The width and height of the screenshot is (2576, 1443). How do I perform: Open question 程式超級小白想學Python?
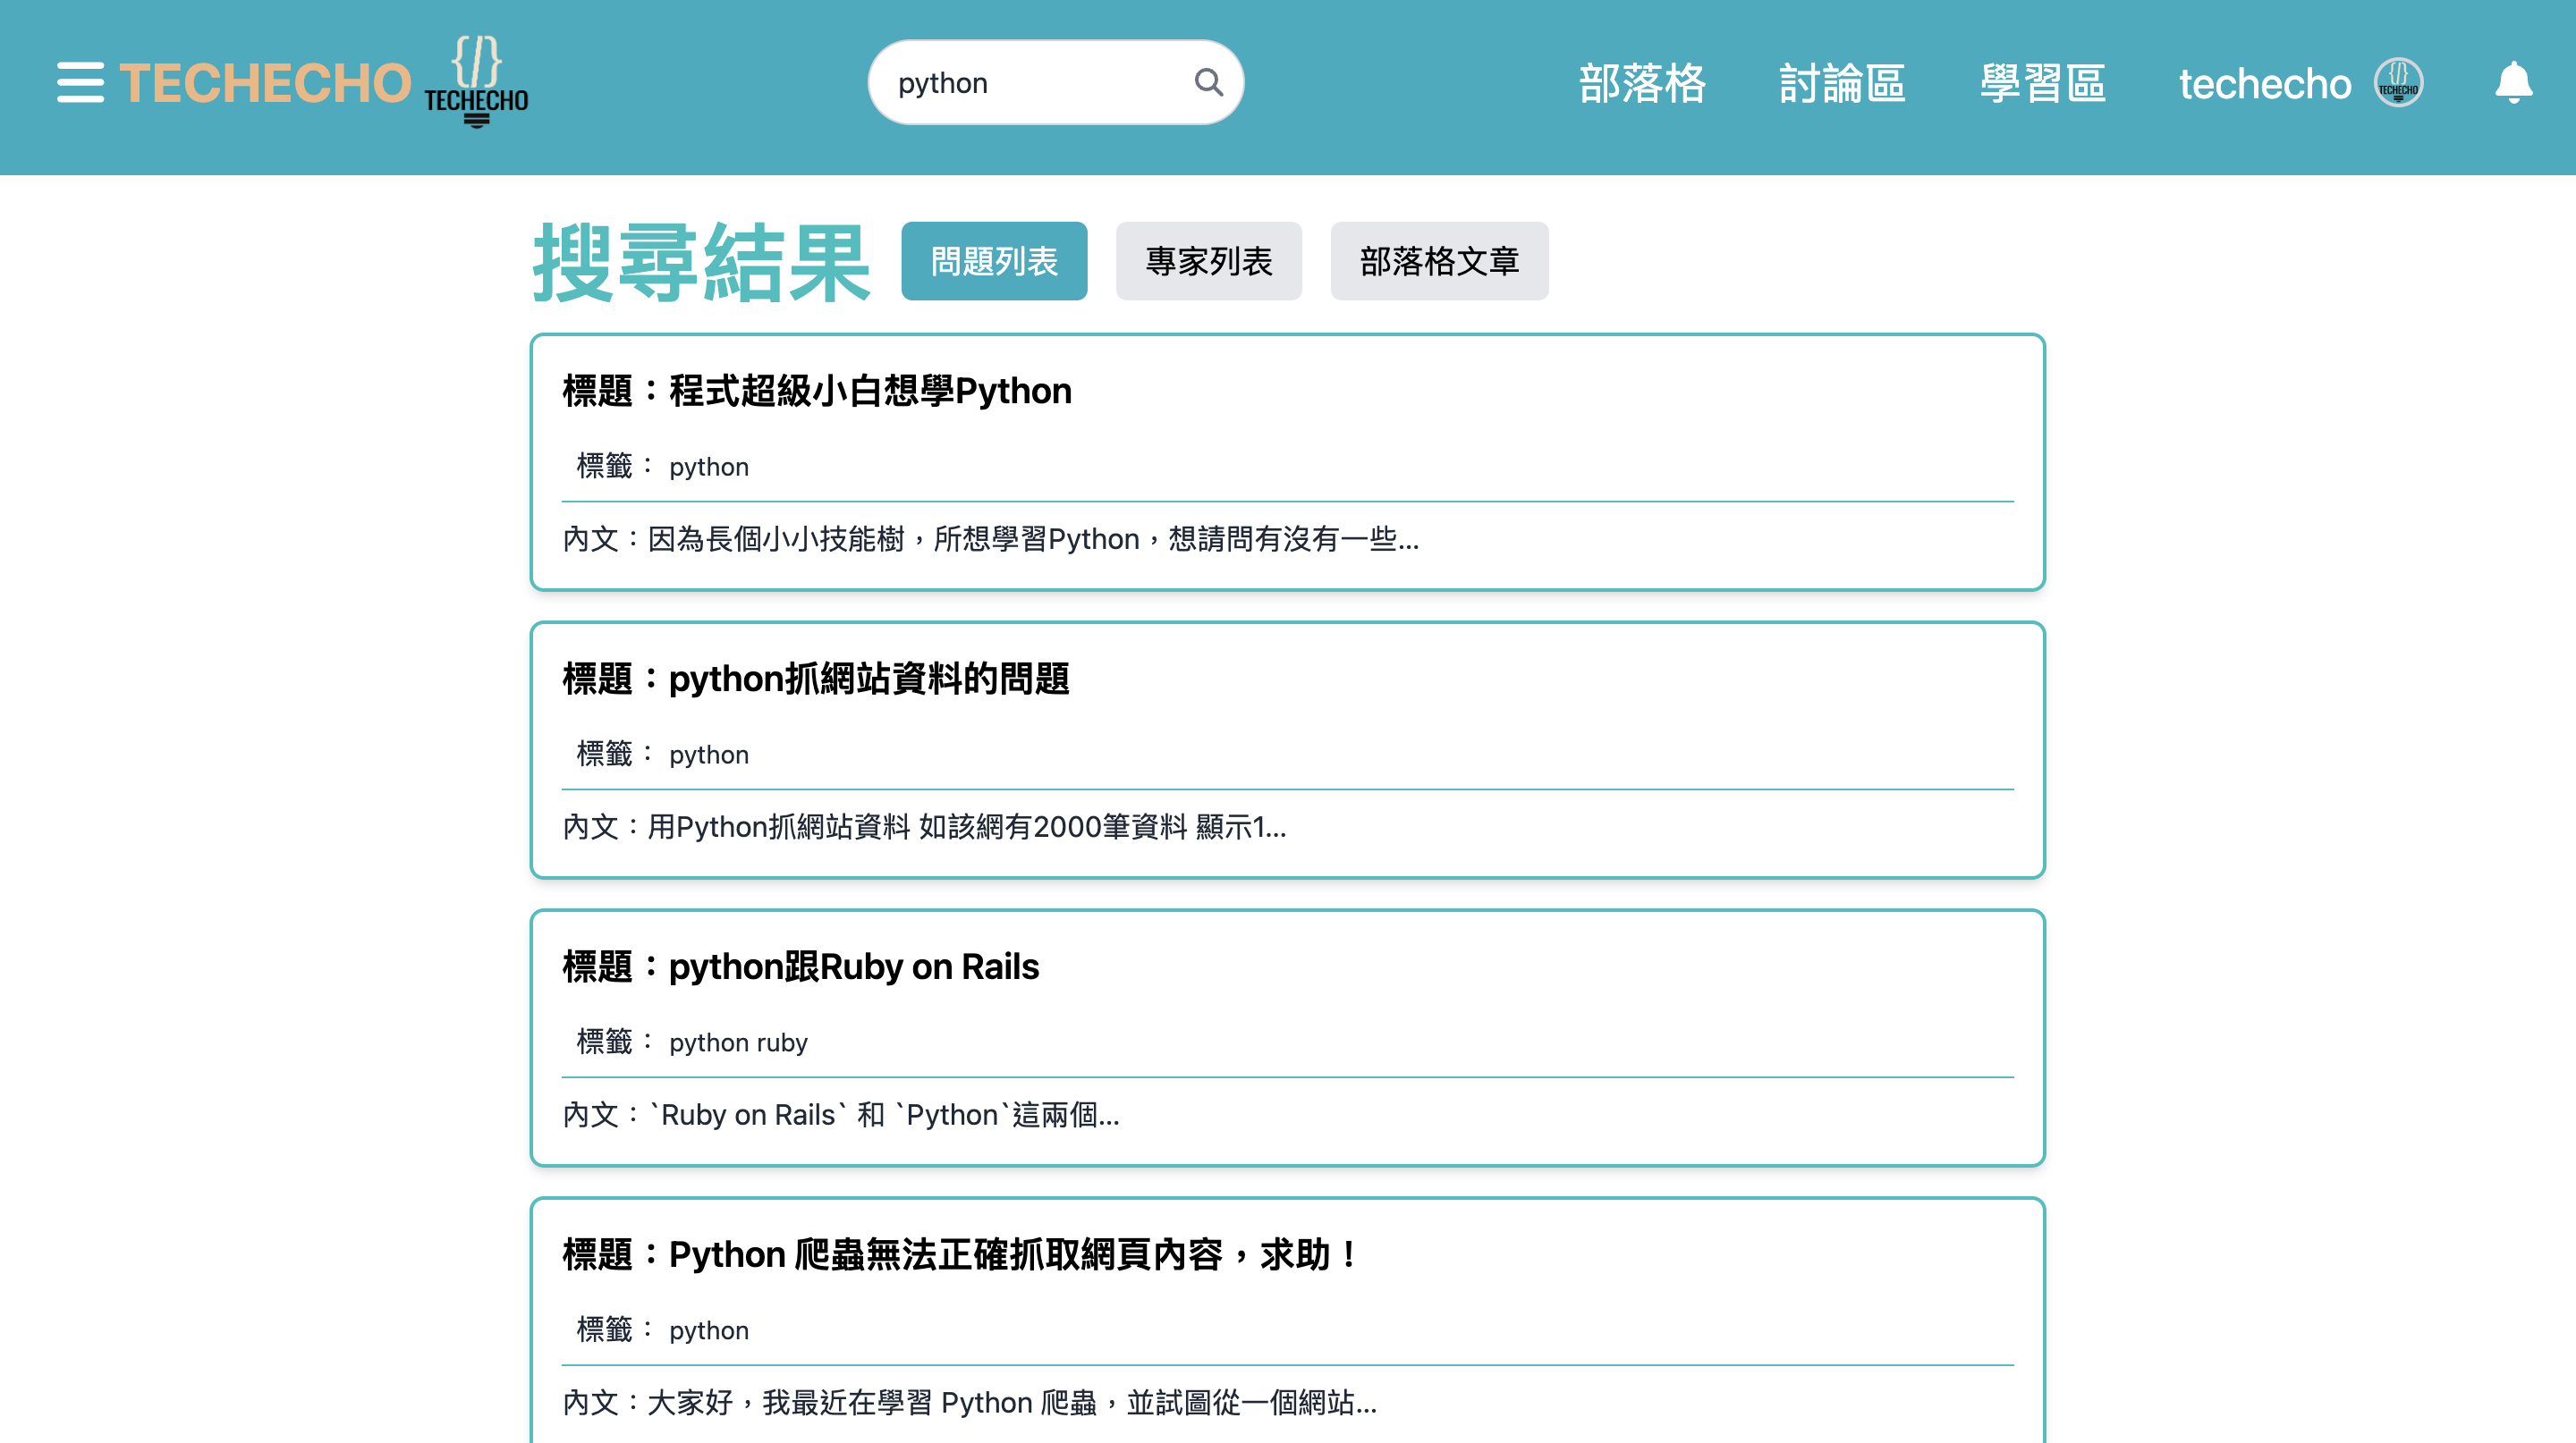coord(816,391)
